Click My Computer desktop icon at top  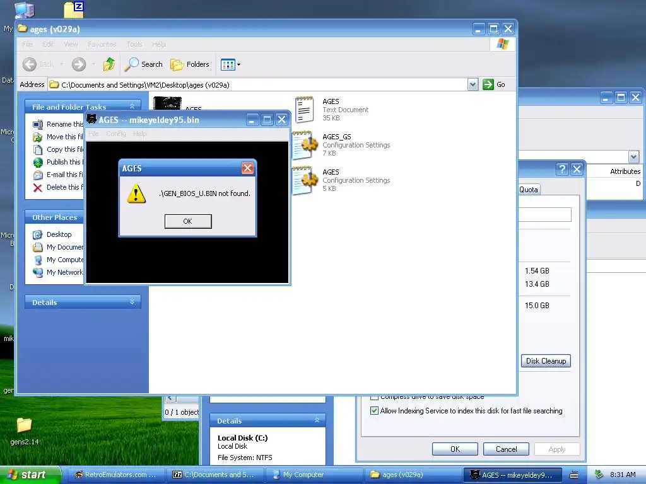pos(24,10)
